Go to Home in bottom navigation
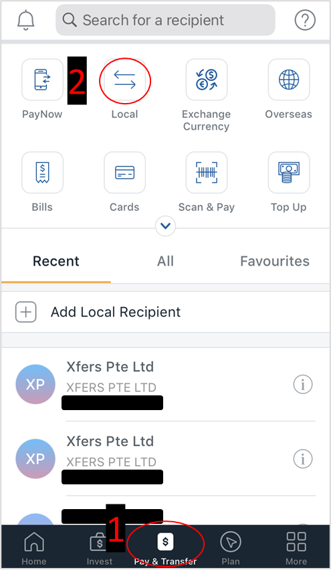 coord(34,549)
